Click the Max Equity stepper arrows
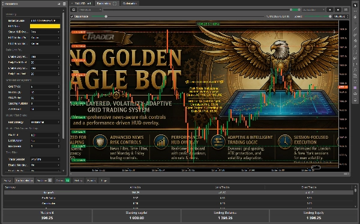 (59, 92)
